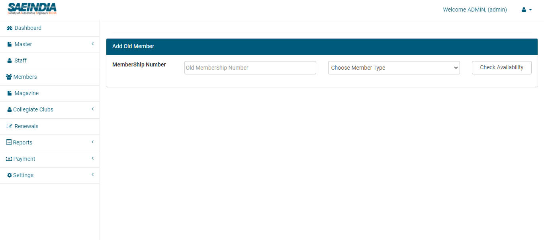The width and height of the screenshot is (544, 240).
Task: Expand the Settings submenu chevron
Action: [92, 175]
